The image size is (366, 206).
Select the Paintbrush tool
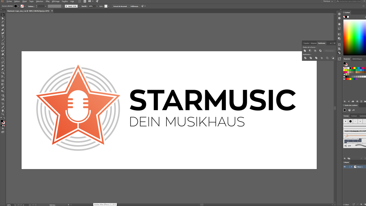(3, 47)
